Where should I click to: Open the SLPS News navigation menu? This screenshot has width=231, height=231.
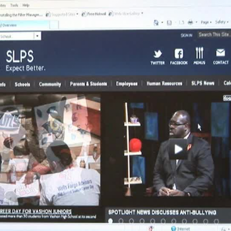203,83
